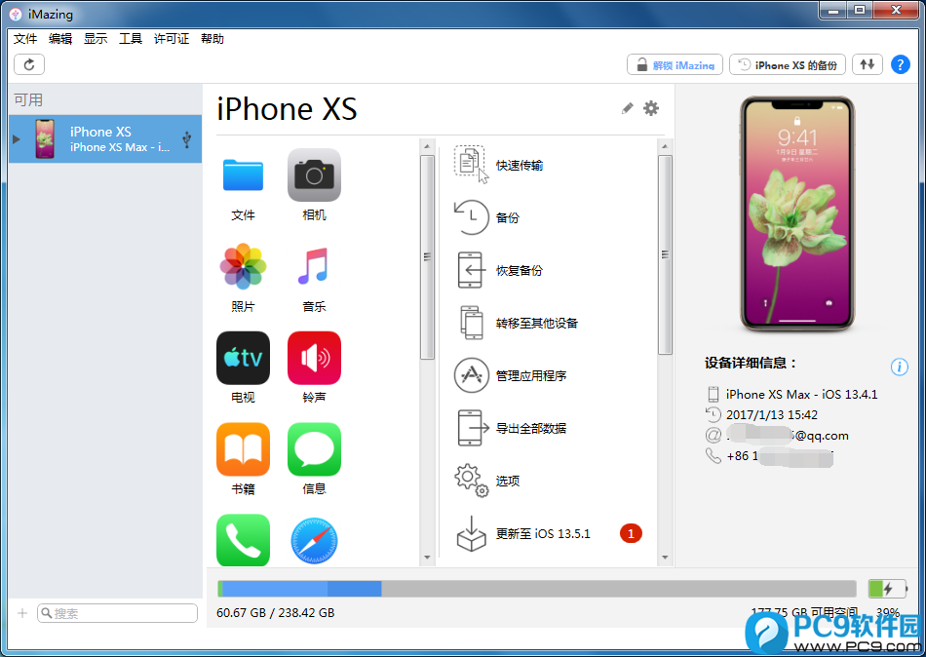Click the app list scroll up arrow
This screenshot has height=657, width=926.
coord(427,146)
